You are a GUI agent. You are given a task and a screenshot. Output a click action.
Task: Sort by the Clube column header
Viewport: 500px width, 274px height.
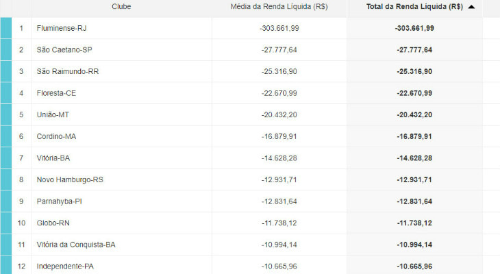(121, 7)
